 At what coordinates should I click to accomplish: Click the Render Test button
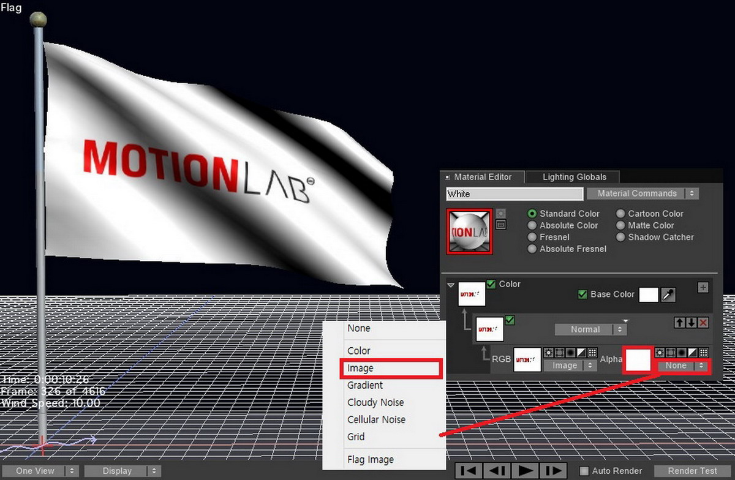(692, 471)
